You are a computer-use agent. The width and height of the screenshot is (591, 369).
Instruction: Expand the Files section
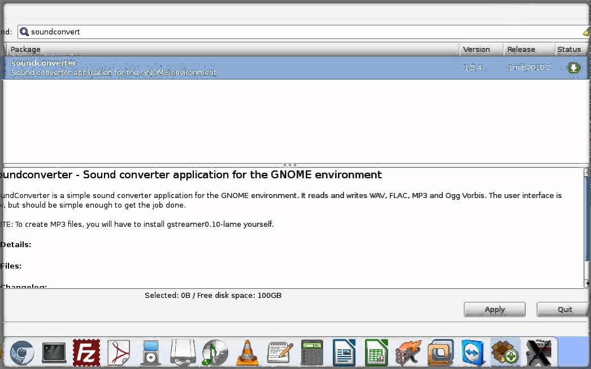11,266
